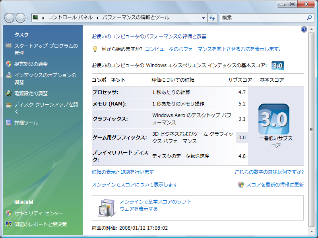Select パフォーマンスの情報とツール breadcrumb segment
Image resolution: width=318 pixels, height=238 pixels.
coord(136,17)
